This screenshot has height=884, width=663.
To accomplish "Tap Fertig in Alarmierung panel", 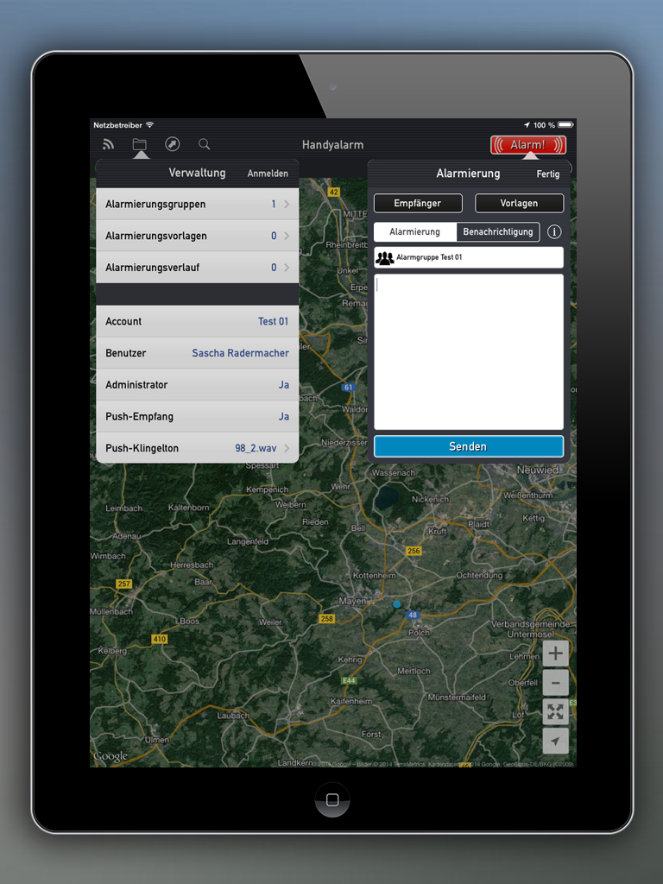I will tap(548, 174).
